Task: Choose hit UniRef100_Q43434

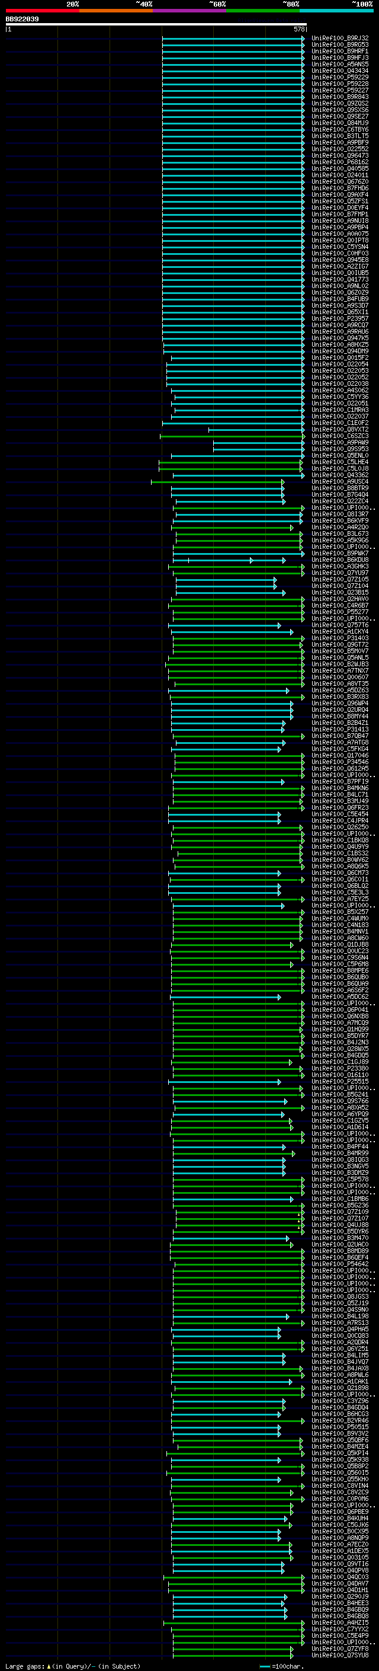Action: pyautogui.click(x=340, y=71)
